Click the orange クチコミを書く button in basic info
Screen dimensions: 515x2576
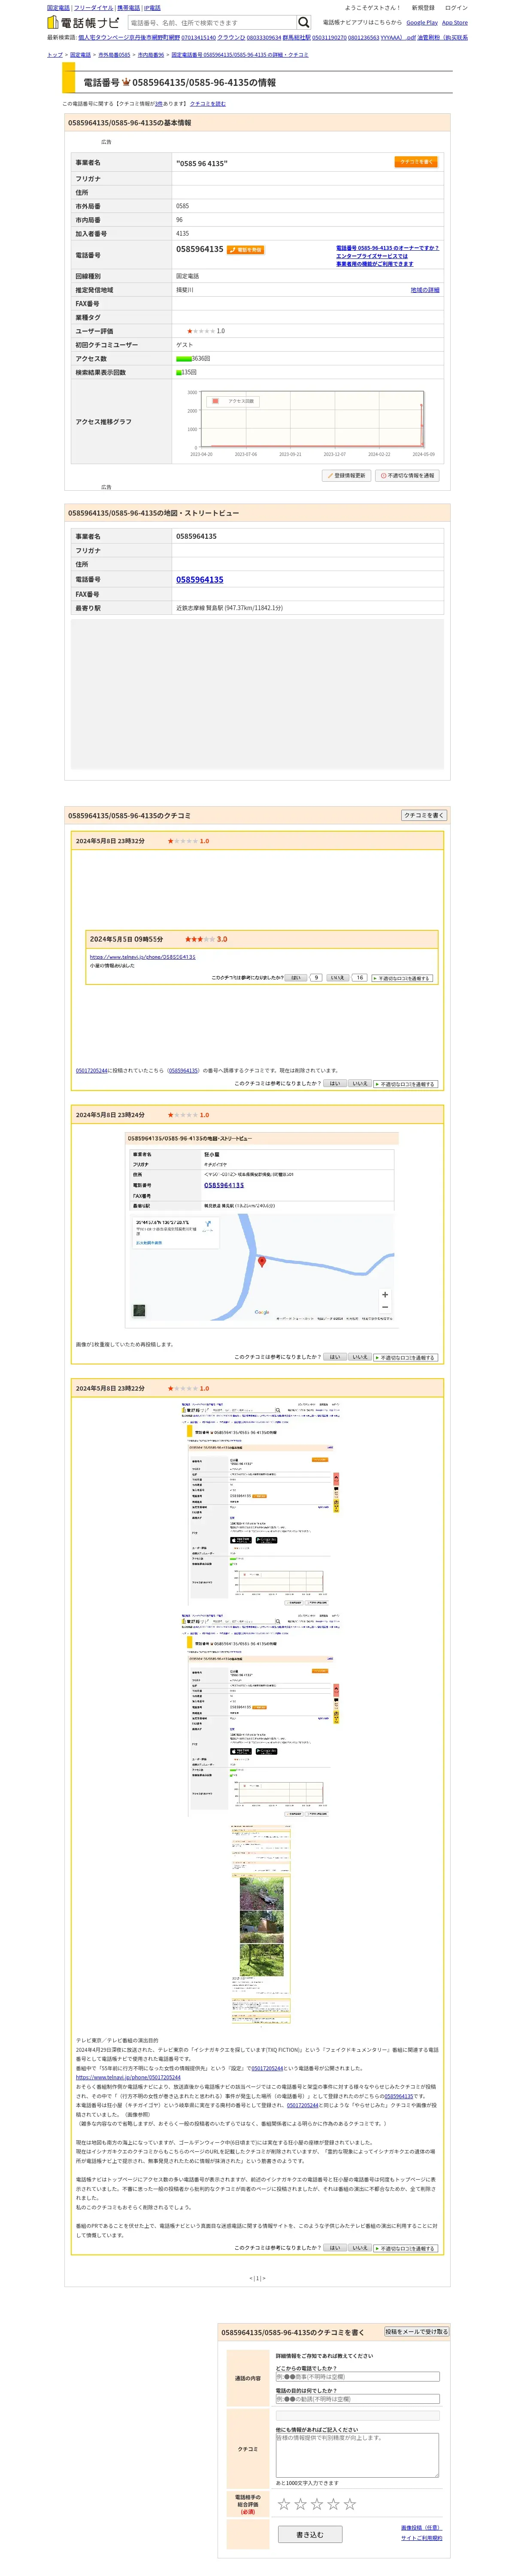pos(416,161)
